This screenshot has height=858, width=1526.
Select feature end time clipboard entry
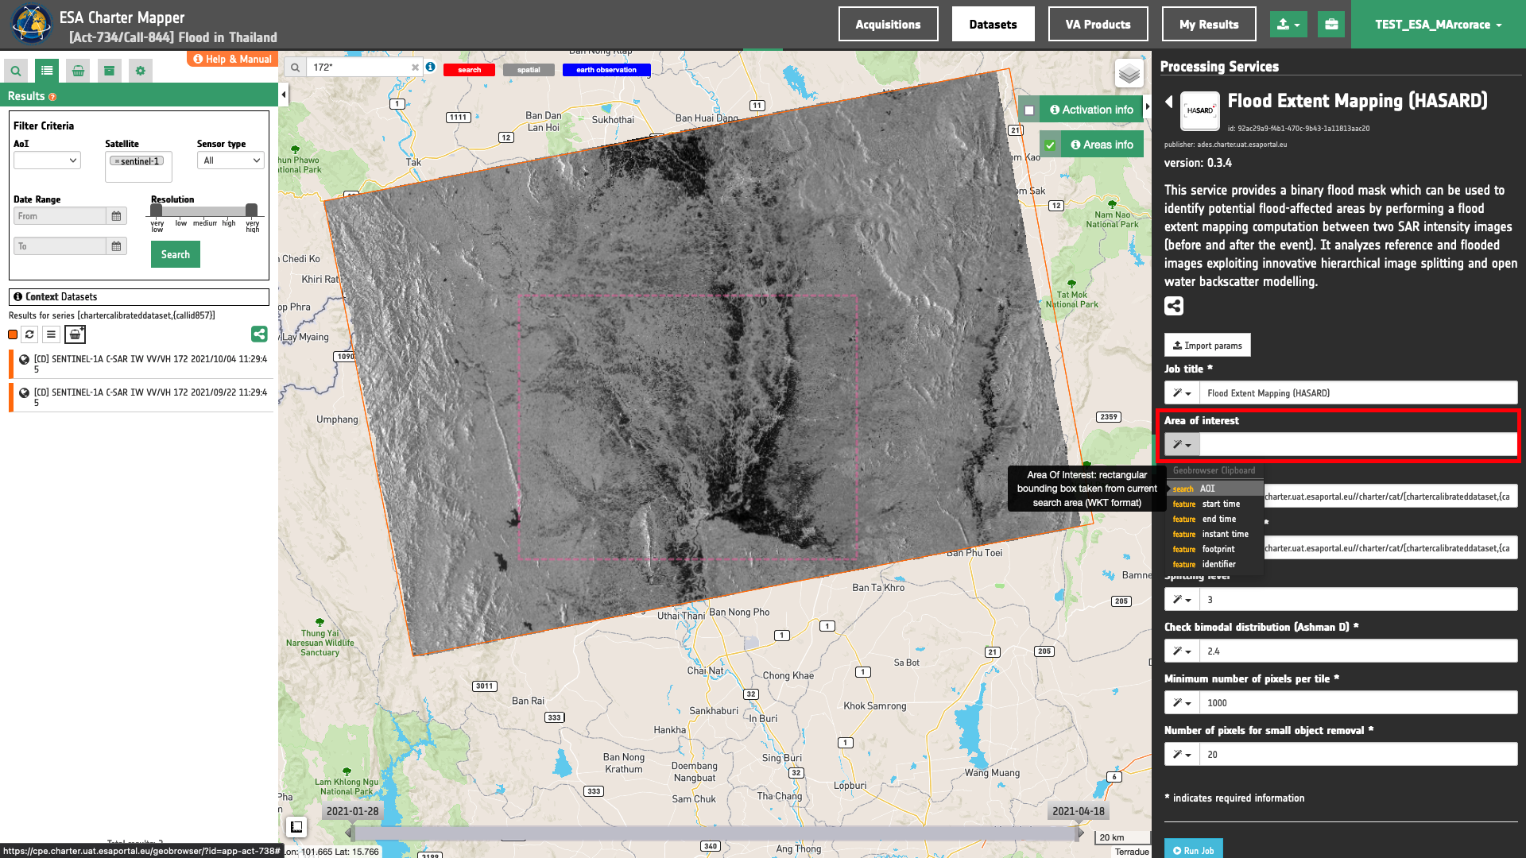pos(1214,519)
